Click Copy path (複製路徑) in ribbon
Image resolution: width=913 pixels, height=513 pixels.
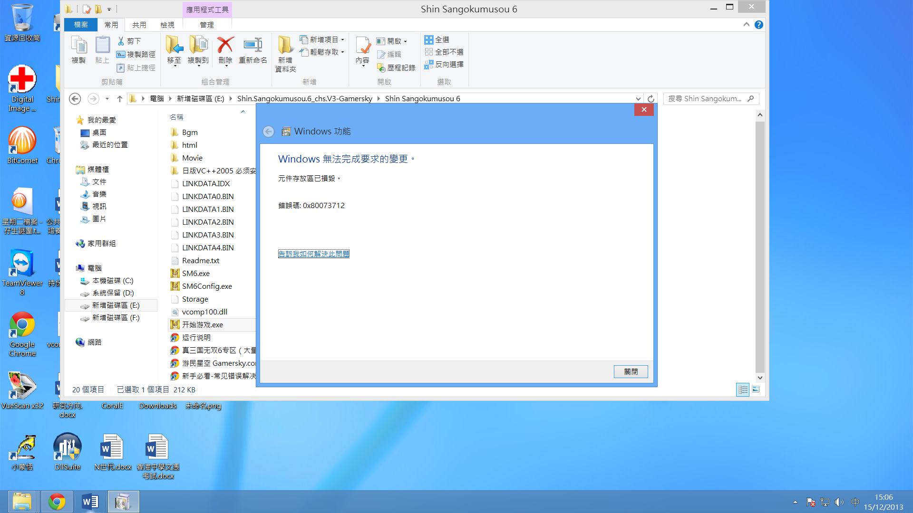tap(136, 55)
